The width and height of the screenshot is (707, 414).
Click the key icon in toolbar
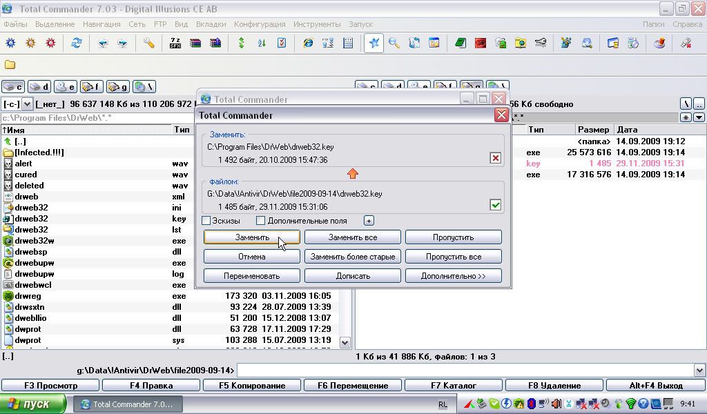click(x=540, y=43)
